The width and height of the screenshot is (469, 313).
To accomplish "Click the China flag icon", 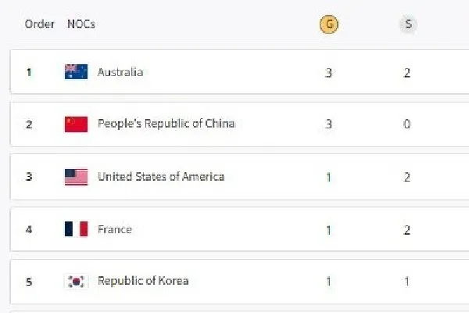I will [x=77, y=124].
